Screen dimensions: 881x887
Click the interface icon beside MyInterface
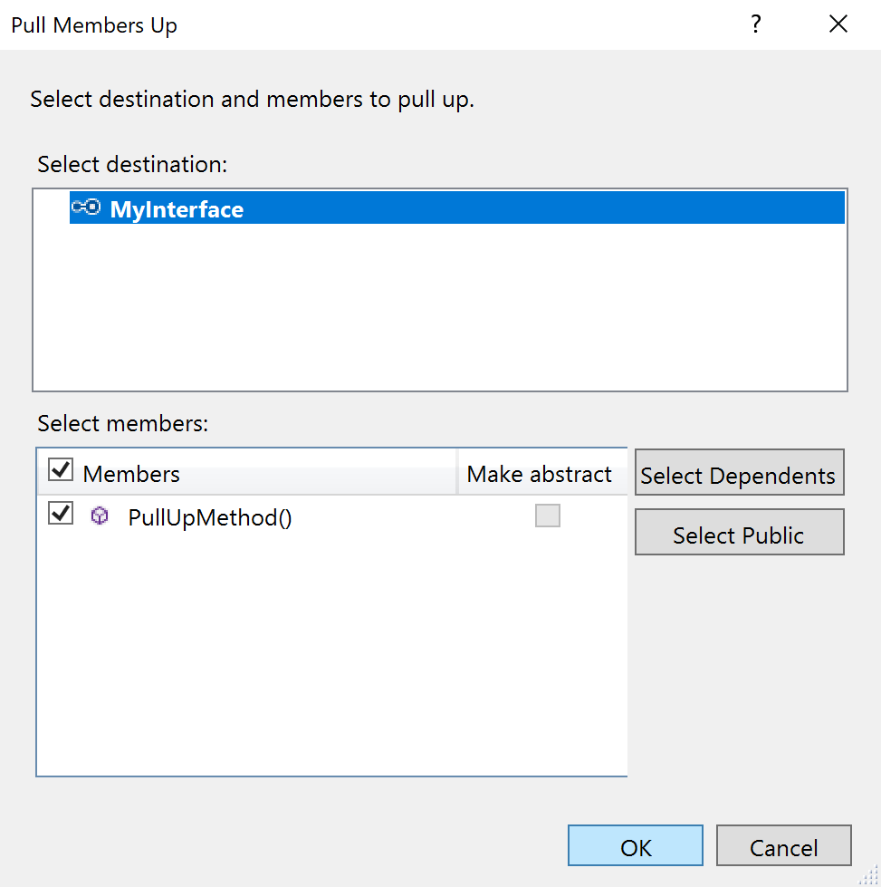click(86, 207)
